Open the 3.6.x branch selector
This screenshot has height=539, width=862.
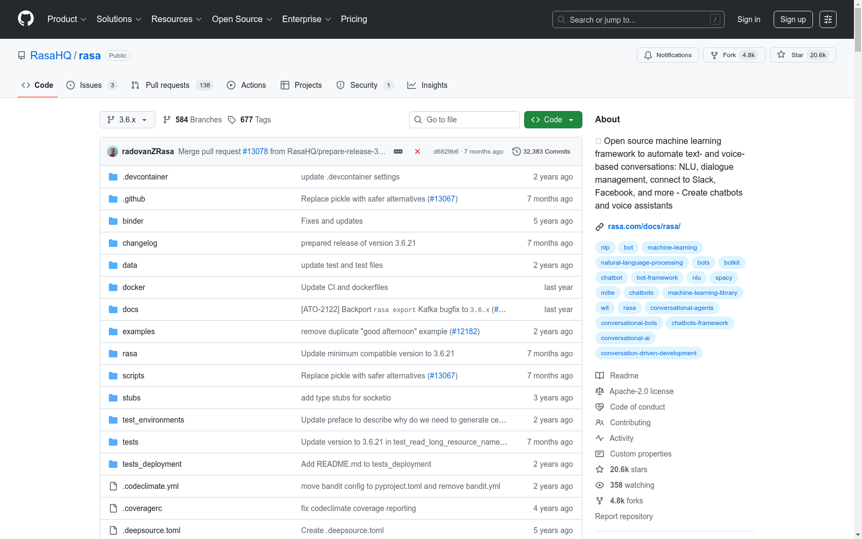pos(128,120)
